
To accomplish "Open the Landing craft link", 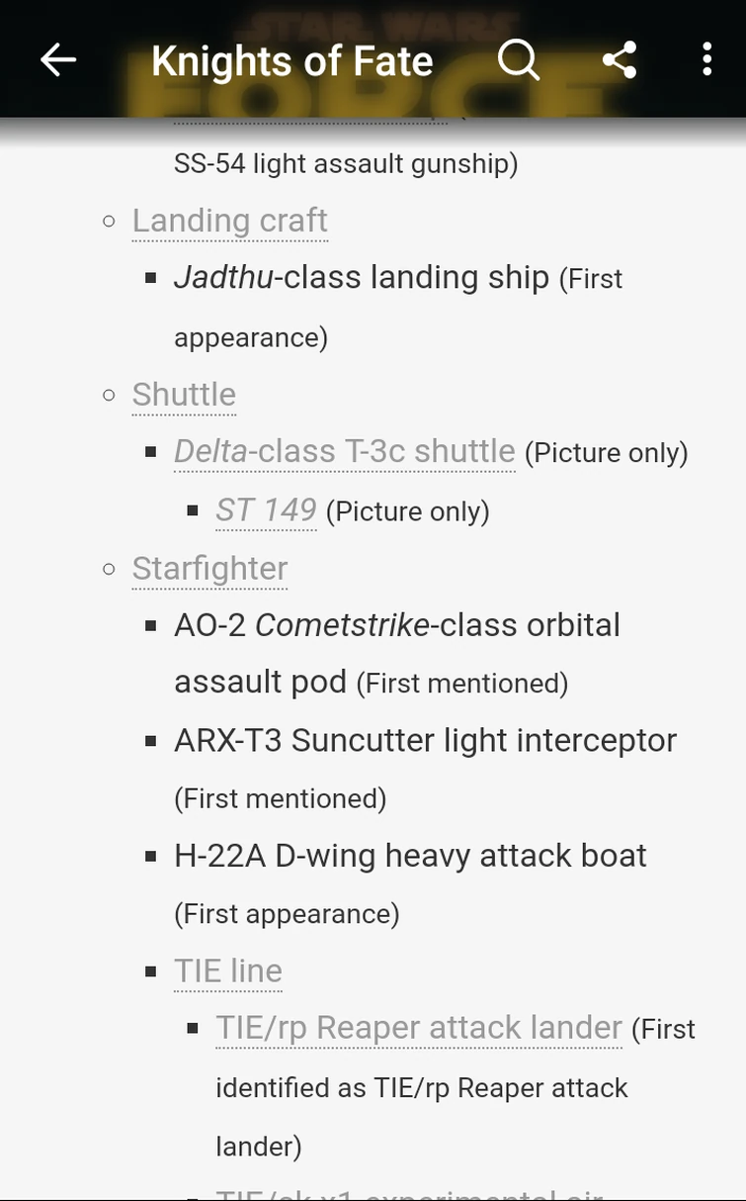I will (229, 221).
